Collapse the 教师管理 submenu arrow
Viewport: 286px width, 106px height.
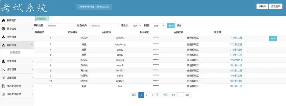click(32, 45)
